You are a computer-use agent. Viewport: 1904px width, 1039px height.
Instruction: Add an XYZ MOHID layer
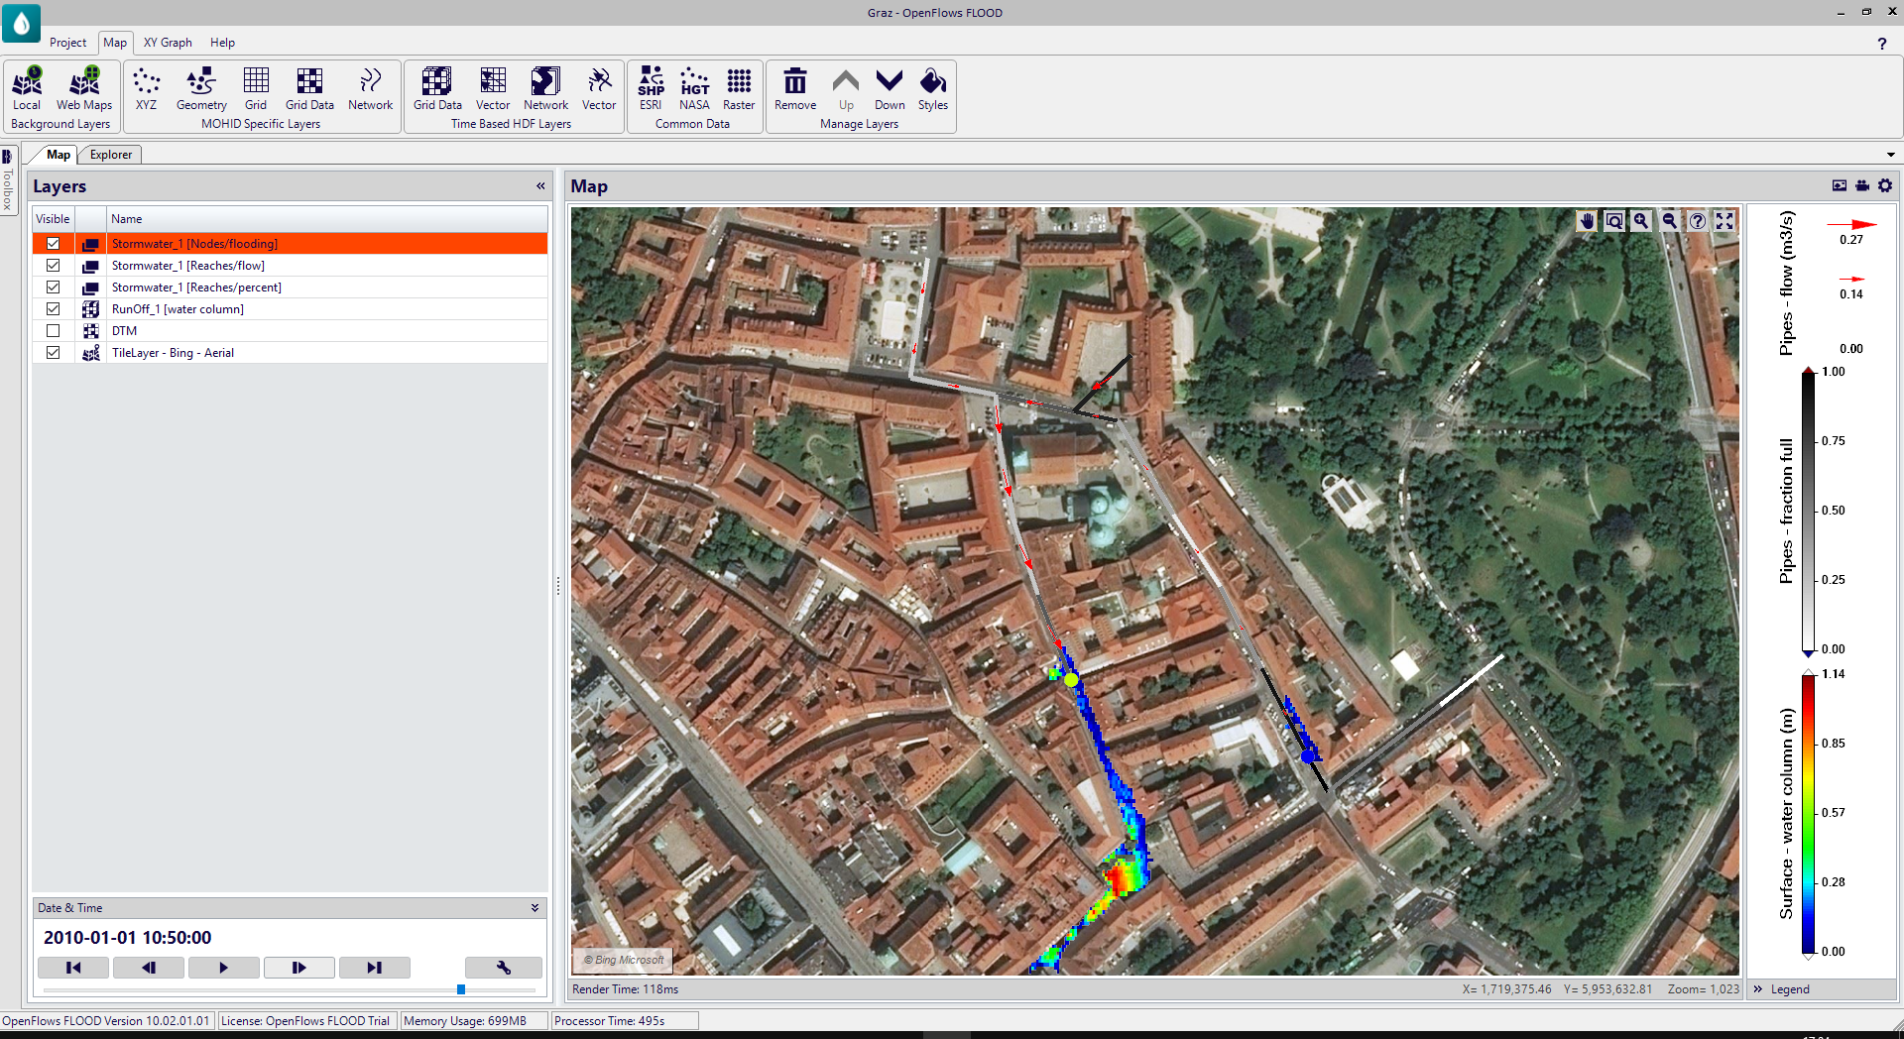(147, 89)
